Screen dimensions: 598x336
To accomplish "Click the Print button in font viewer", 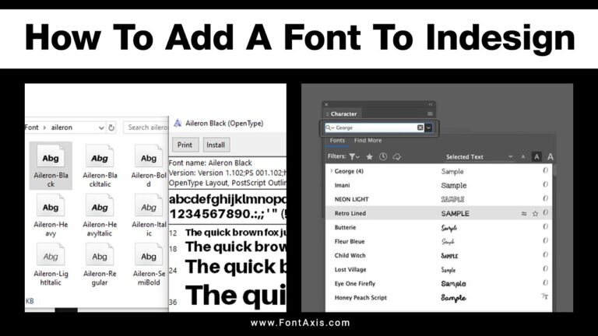I will point(185,145).
